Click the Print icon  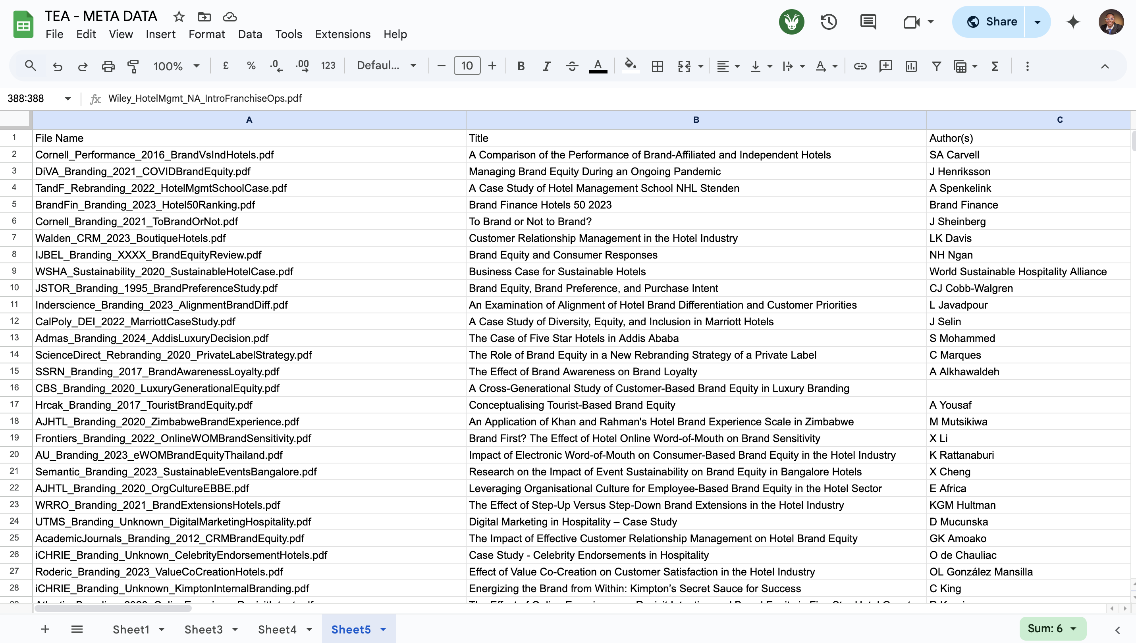[x=108, y=66]
